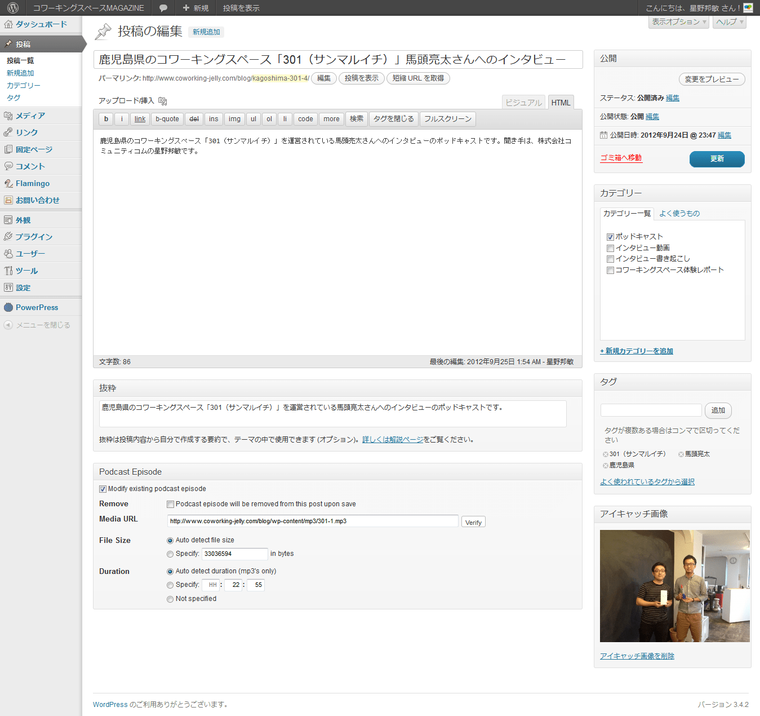Viewport: 760px width, 716px height.
Task: Check the インタビュー書き起こし category
Action: (x=610, y=259)
